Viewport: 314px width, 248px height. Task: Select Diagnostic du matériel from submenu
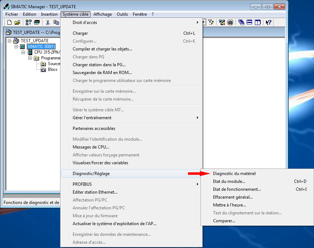coord(234,174)
